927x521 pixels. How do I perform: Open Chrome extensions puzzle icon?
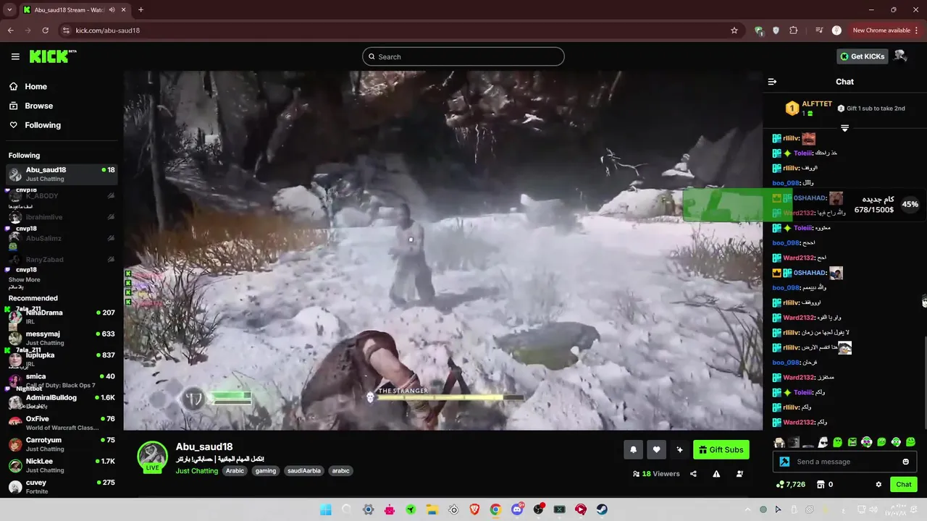(794, 30)
